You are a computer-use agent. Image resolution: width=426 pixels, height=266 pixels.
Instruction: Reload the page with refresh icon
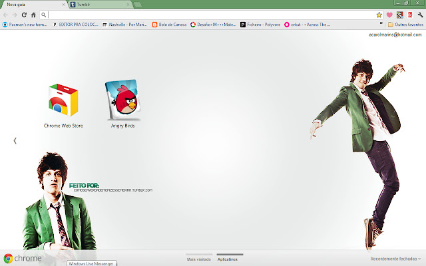(x=24, y=15)
